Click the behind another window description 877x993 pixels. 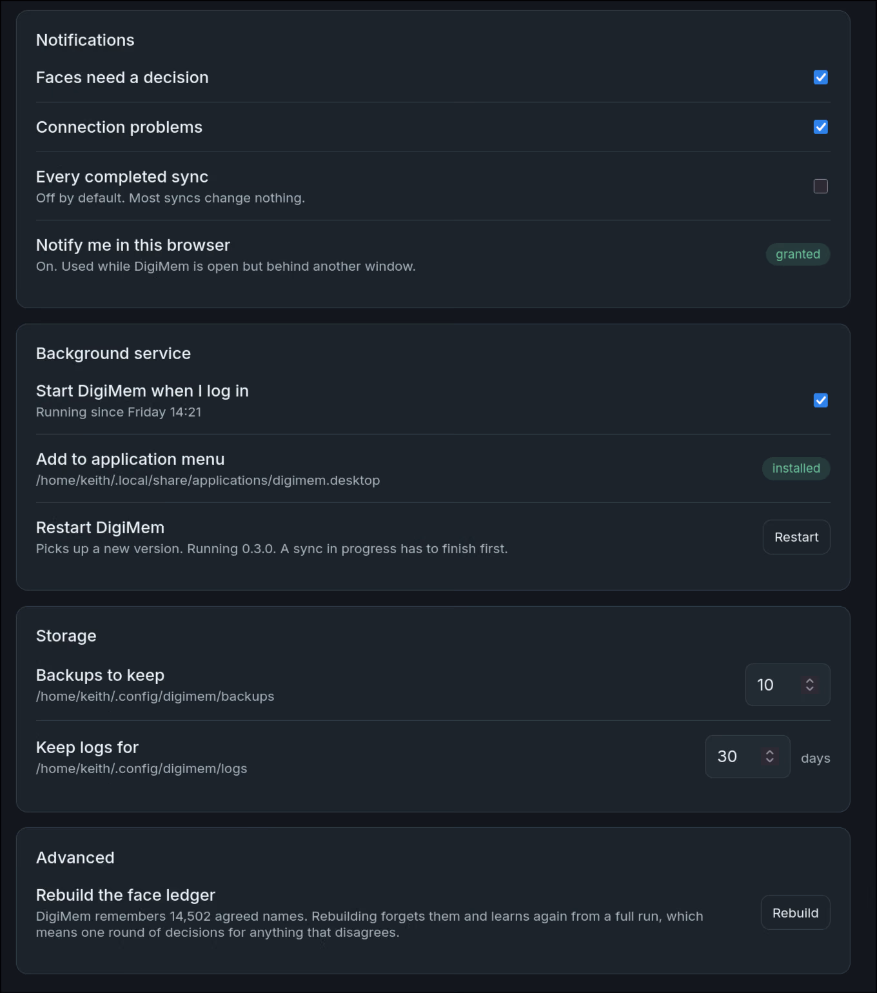(226, 266)
